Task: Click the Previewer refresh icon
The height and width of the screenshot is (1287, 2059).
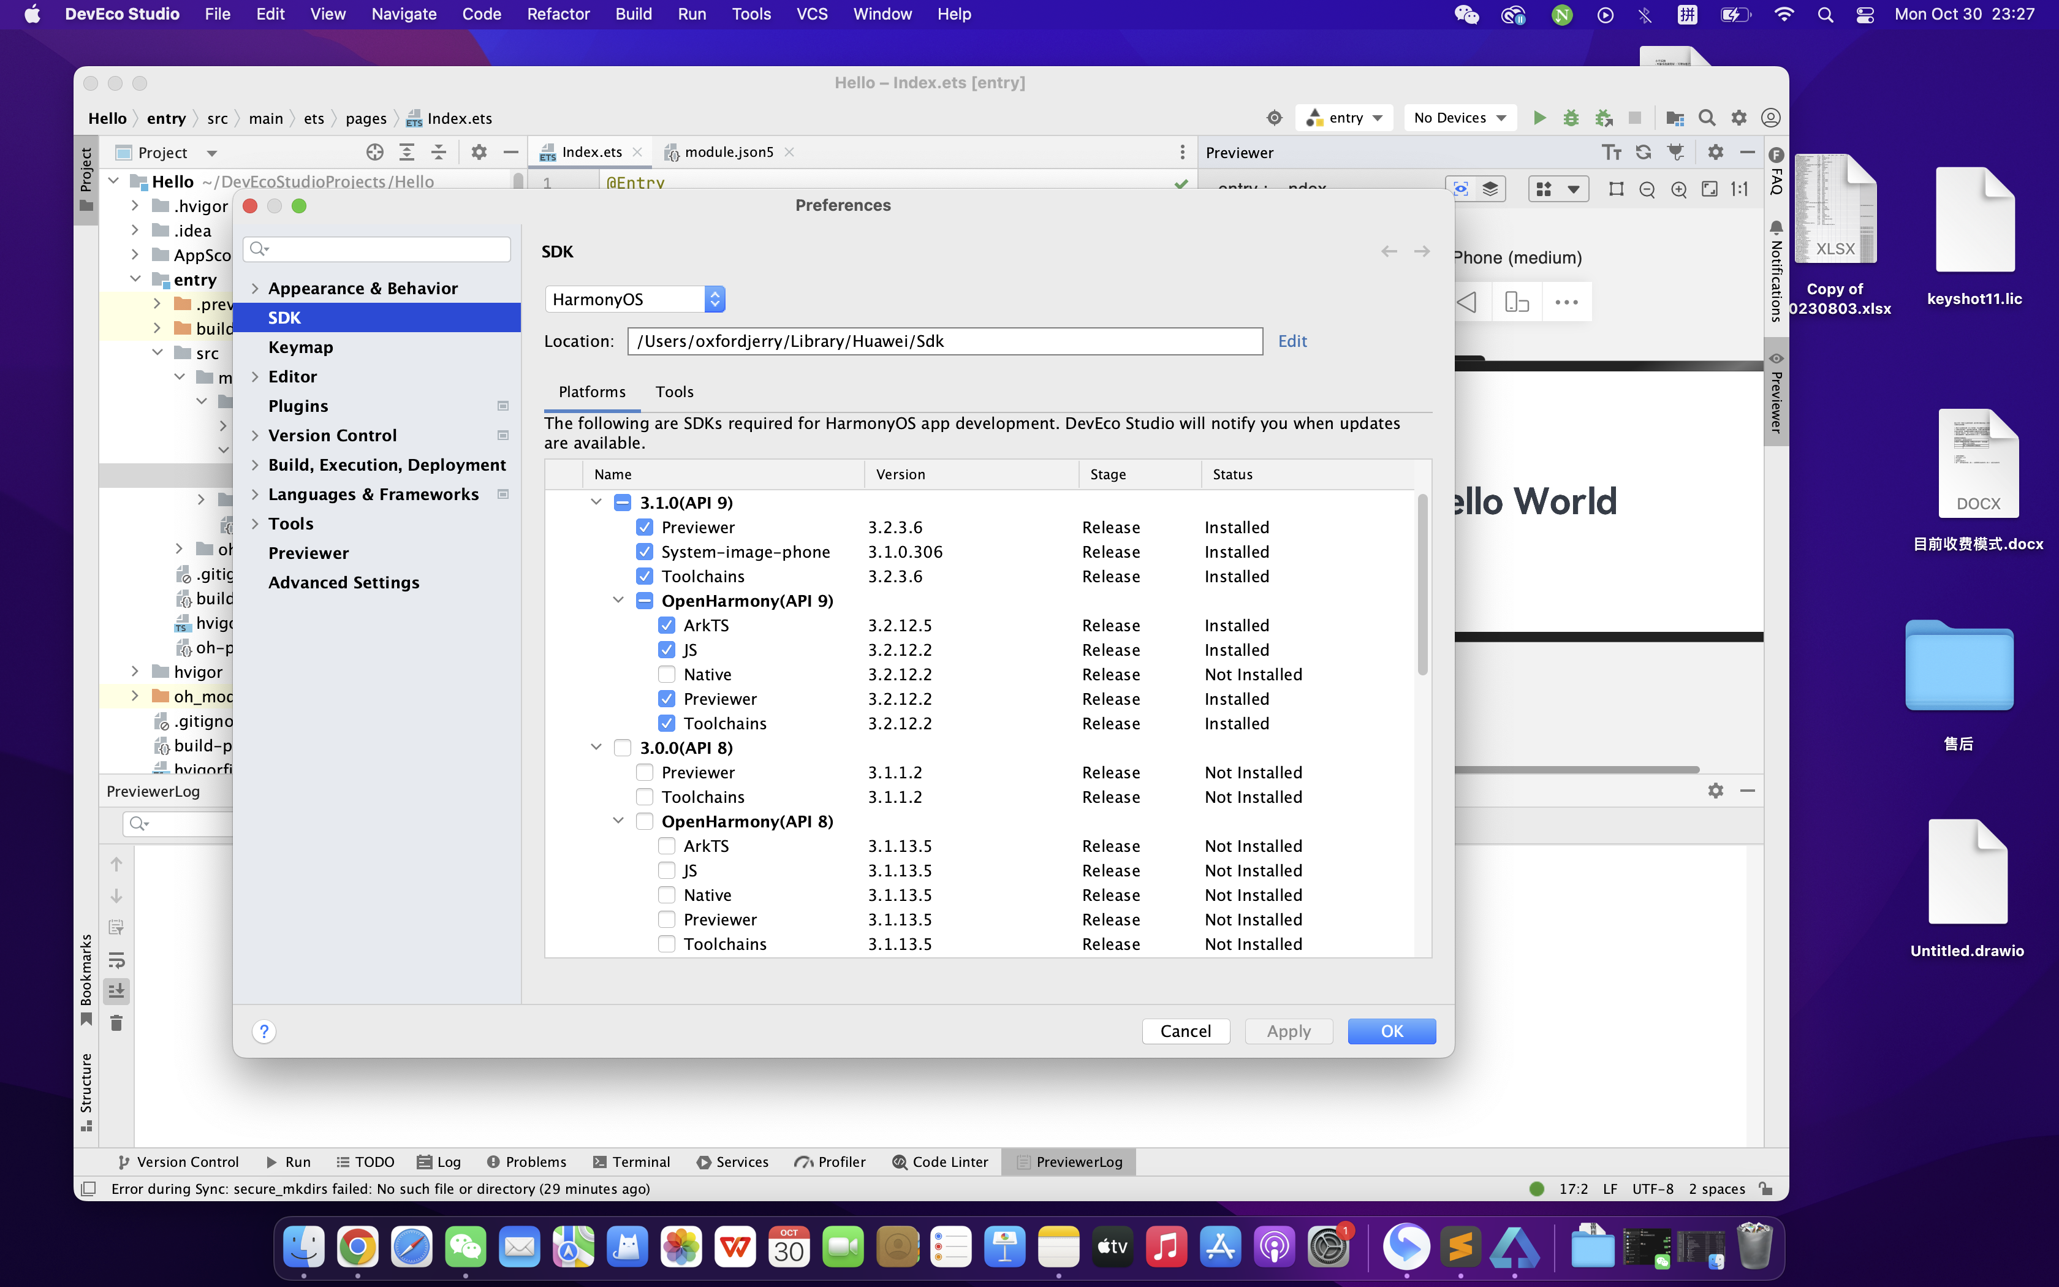Action: 1644,153
